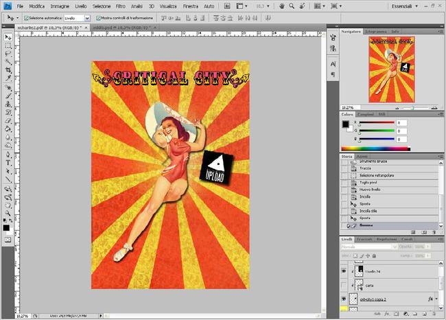Select the Healing Brush tool
This screenshot has width=446, height=320.
8,88
